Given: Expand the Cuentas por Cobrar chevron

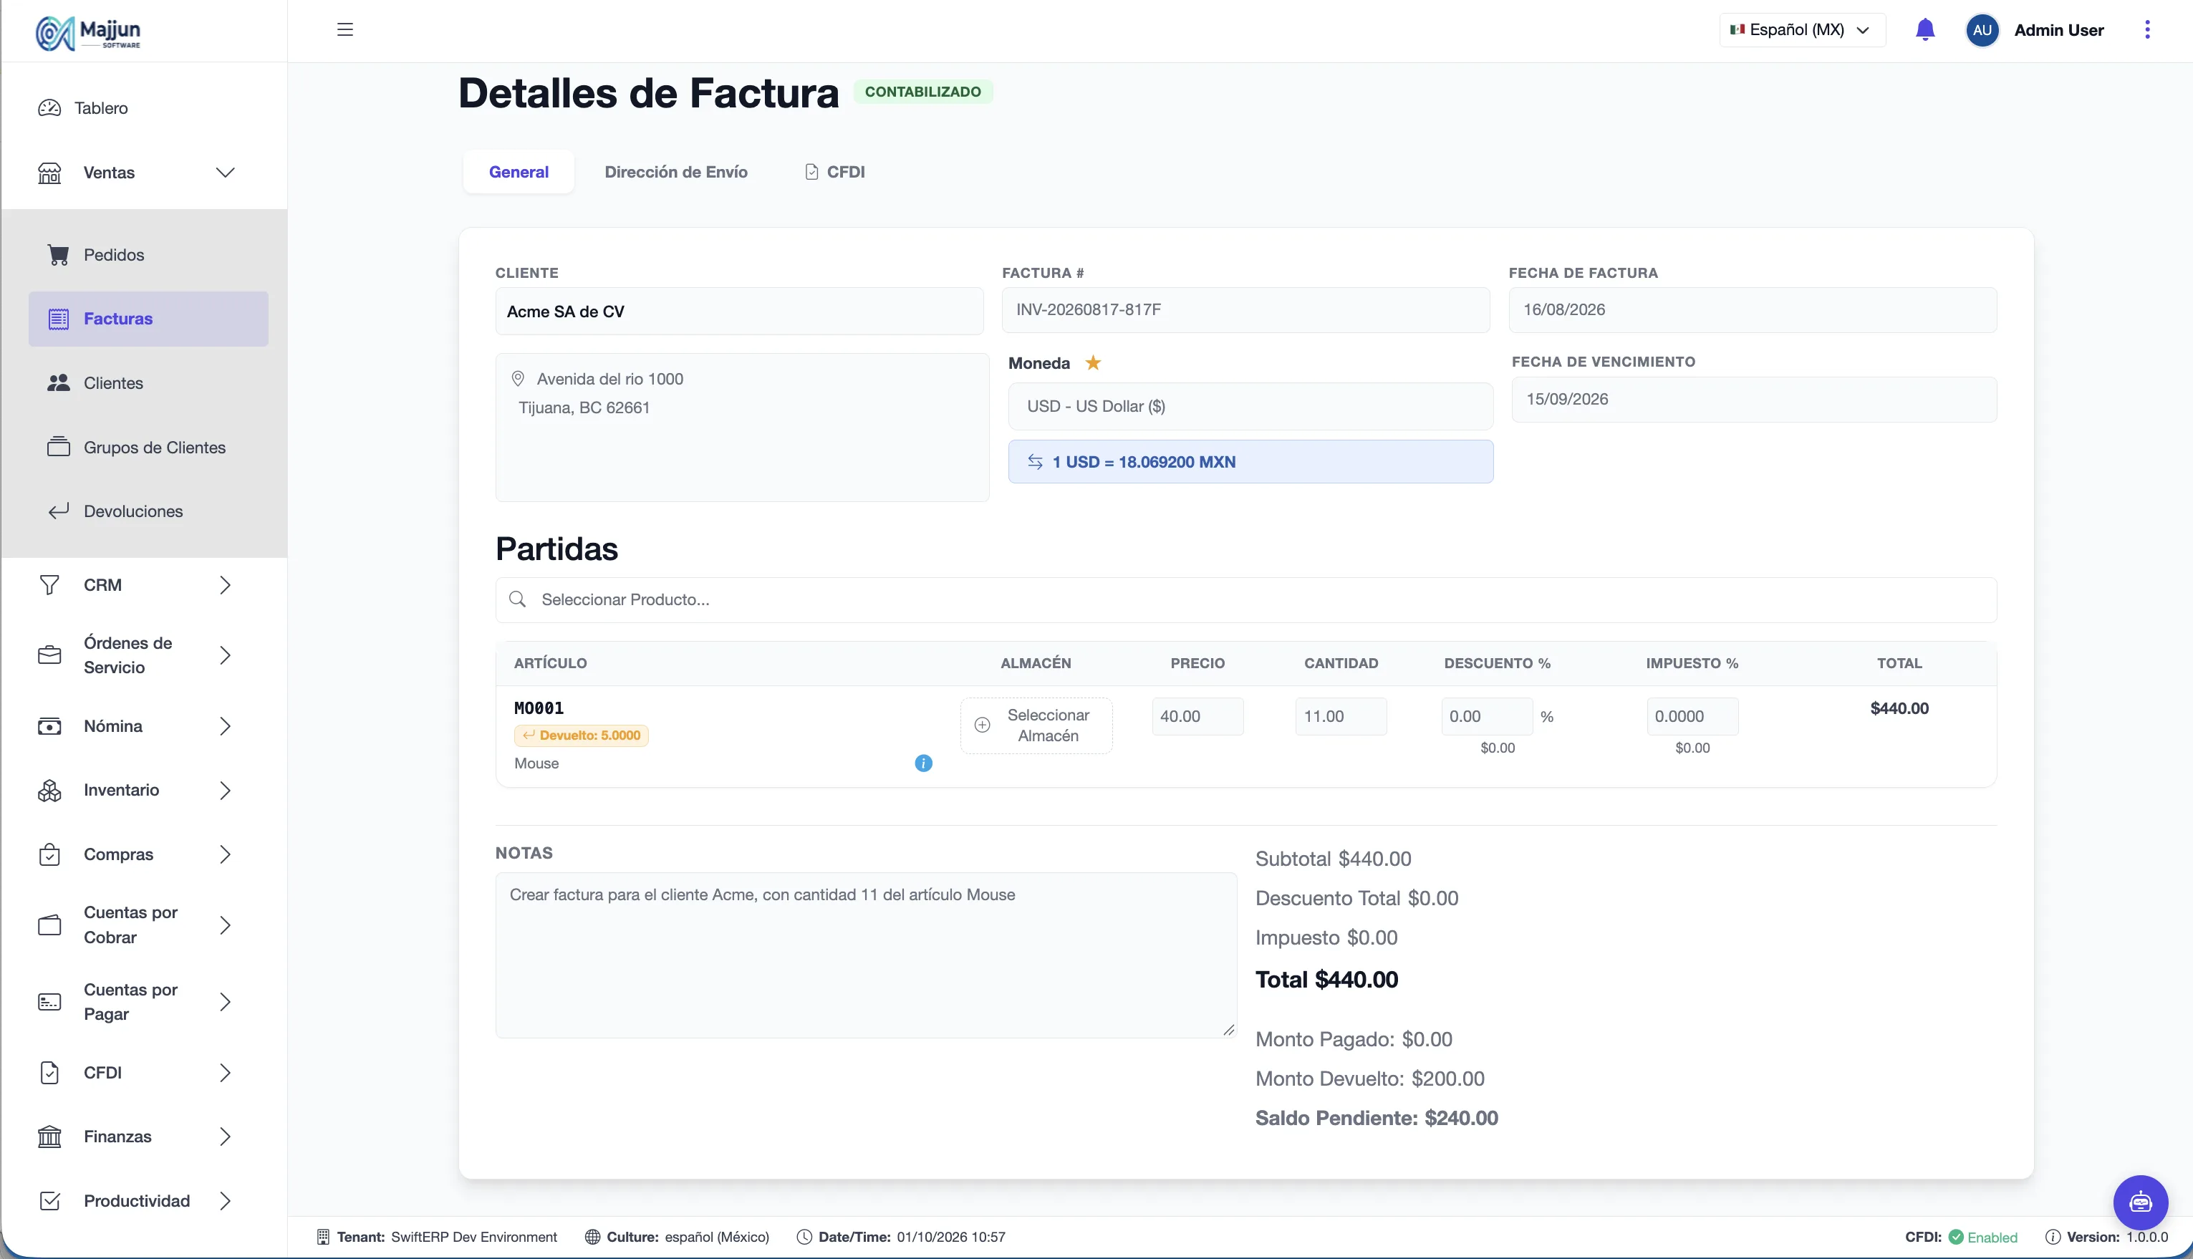Looking at the screenshot, I should [x=225, y=925].
